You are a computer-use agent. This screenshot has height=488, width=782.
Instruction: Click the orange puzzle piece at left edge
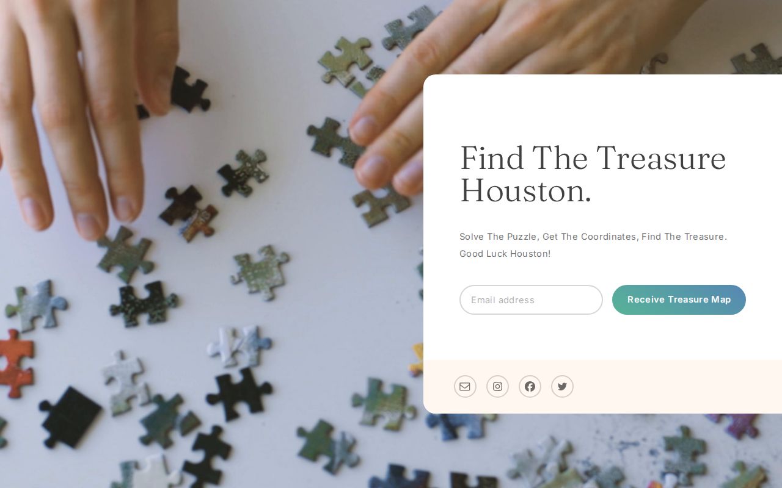tap(15, 364)
